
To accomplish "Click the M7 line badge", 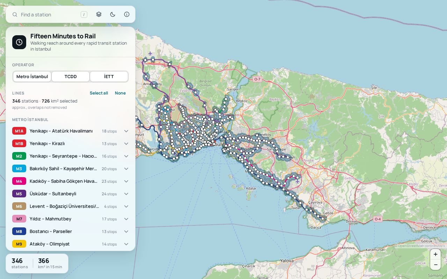I will [19, 219].
